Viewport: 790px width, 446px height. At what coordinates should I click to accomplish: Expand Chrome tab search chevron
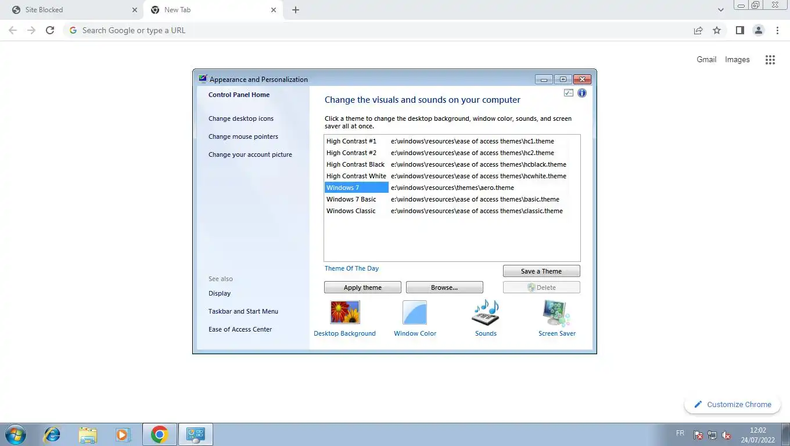pyautogui.click(x=721, y=10)
